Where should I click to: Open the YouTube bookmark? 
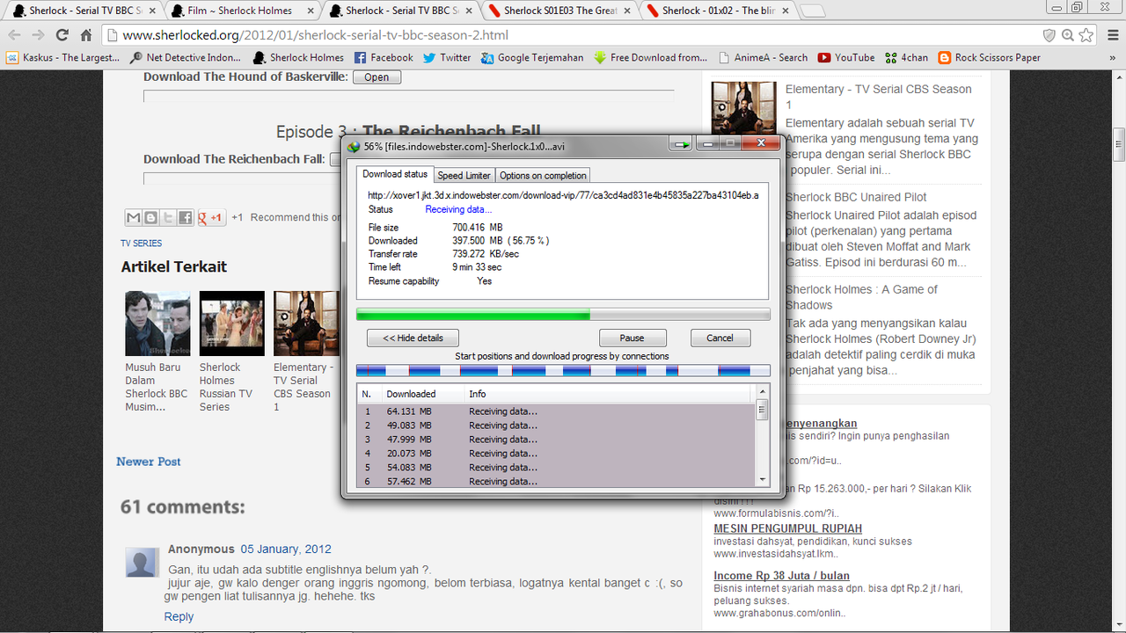click(845, 57)
